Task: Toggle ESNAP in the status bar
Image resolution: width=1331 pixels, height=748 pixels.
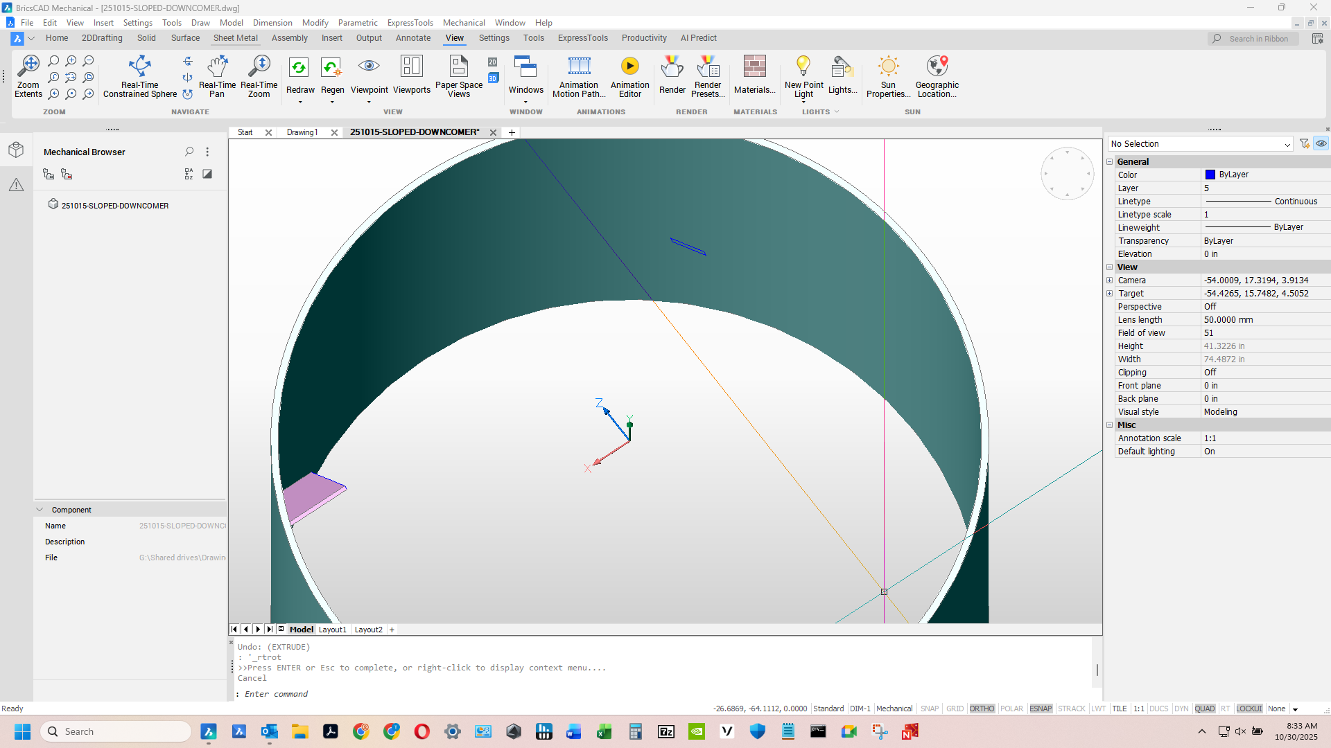Action: pos(1041,709)
